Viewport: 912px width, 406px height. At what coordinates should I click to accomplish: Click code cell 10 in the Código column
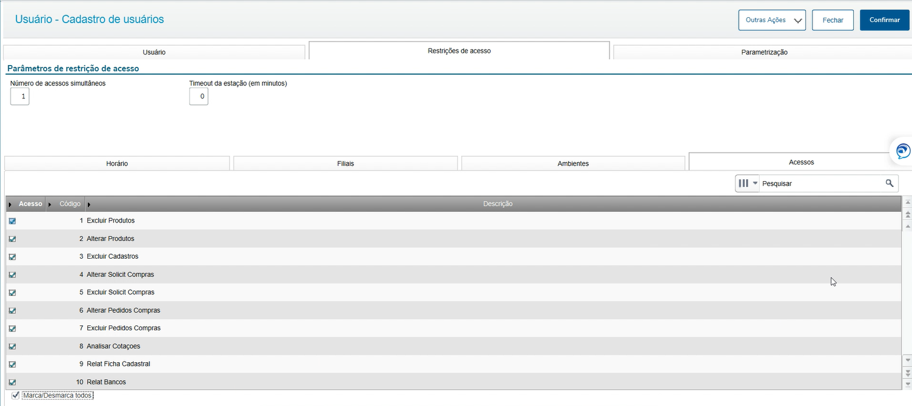[x=66, y=382]
